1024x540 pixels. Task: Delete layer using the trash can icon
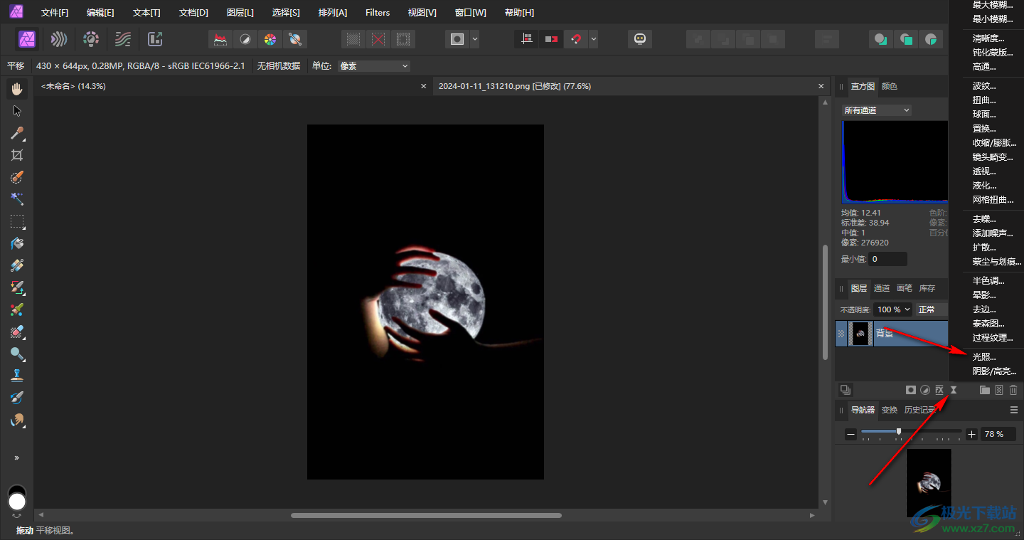1013,390
